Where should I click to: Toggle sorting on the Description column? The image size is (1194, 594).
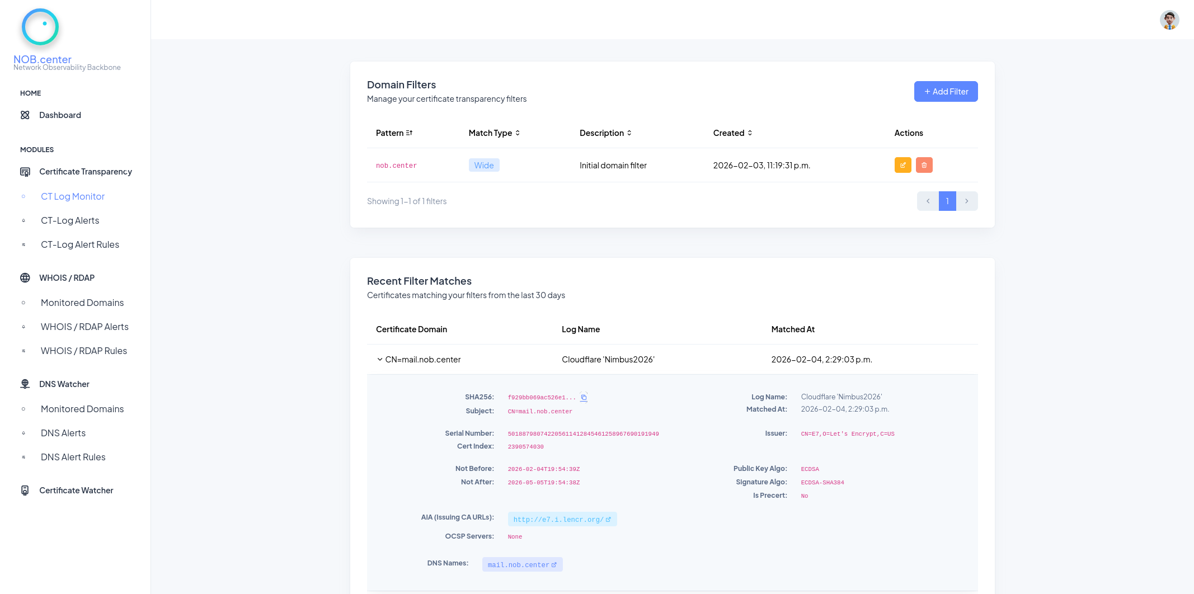pyautogui.click(x=630, y=133)
